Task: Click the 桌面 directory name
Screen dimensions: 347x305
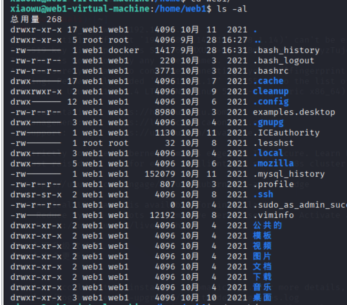Action: point(262,297)
